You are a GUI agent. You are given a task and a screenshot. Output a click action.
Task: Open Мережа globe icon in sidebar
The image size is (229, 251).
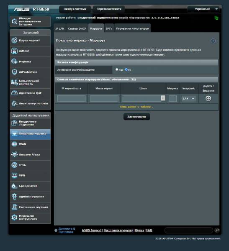point(14,61)
